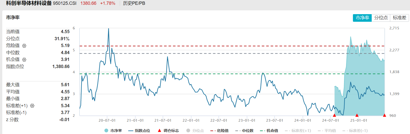The width and height of the screenshot is (410, 134).
Task: Switch to the 分位点 tab
Action: (381, 18)
